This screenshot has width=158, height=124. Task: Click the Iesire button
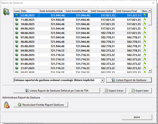pyautogui.click(x=137, y=117)
